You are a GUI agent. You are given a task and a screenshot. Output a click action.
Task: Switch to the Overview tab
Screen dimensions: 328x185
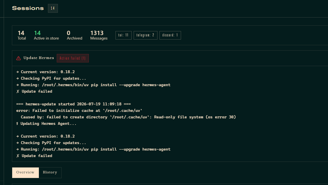[25, 173]
